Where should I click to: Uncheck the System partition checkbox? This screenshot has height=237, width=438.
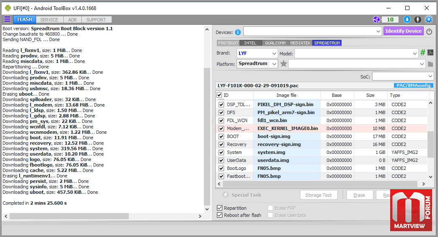click(221, 152)
